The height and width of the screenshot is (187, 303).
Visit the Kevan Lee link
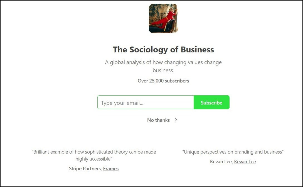(x=245, y=161)
